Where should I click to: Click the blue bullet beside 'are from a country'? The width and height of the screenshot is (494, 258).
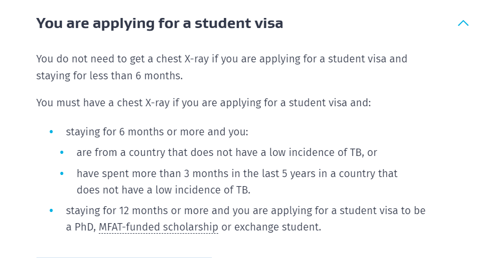[62, 153]
